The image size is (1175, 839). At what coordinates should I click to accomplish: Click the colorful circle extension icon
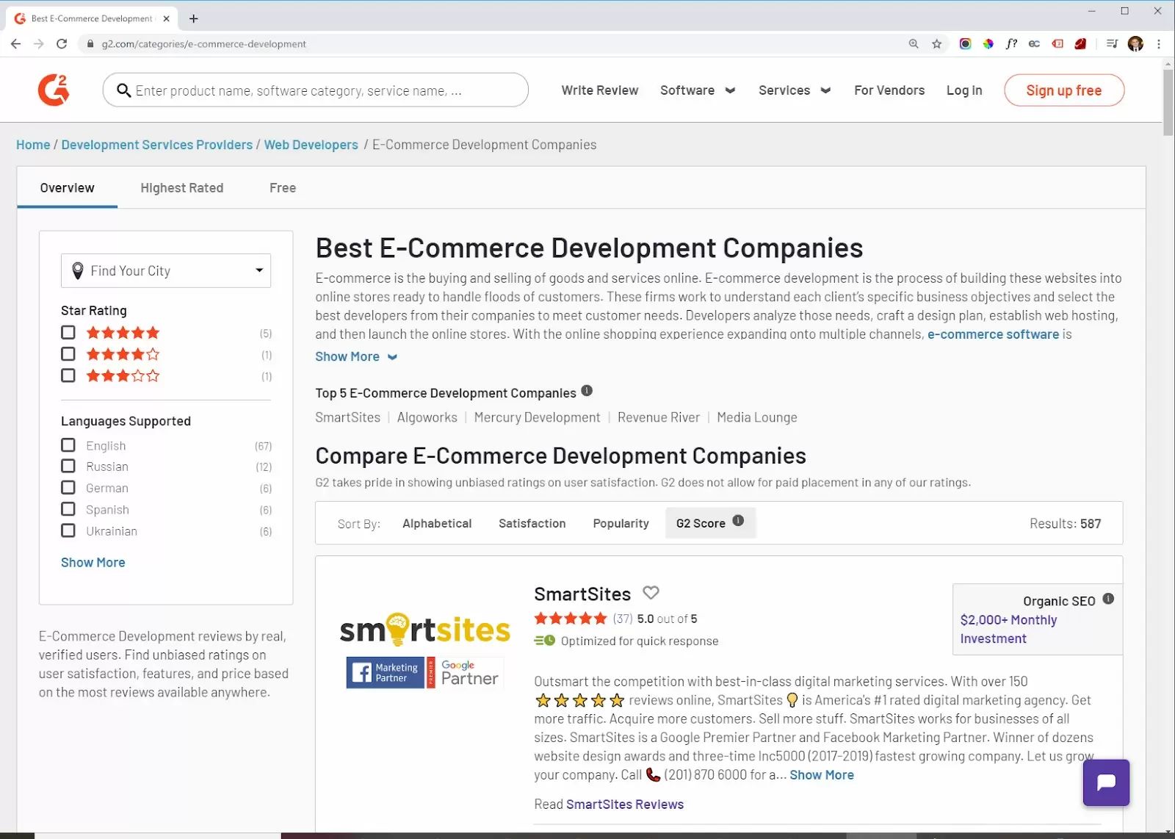coord(965,44)
